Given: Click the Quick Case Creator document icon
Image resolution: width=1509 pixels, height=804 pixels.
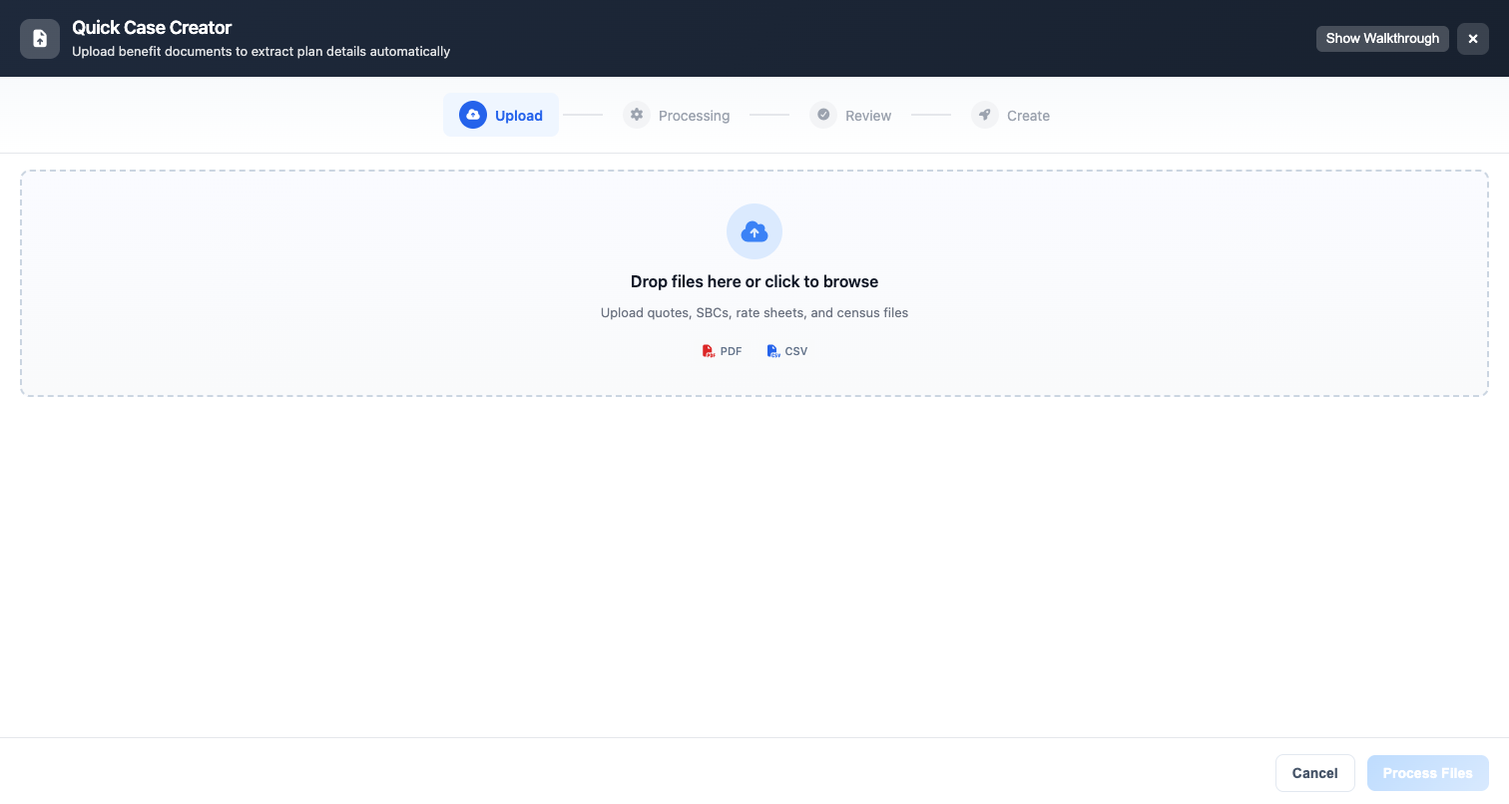Looking at the screenshot, I should (x=40, y=39).
